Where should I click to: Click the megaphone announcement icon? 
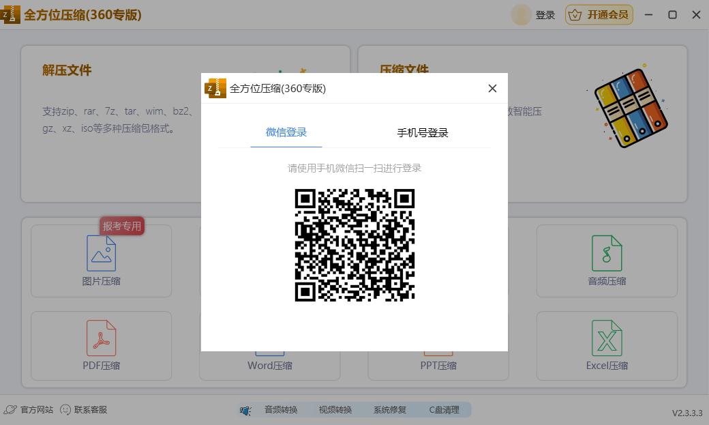pyautogui.click(x=245, y=411)
